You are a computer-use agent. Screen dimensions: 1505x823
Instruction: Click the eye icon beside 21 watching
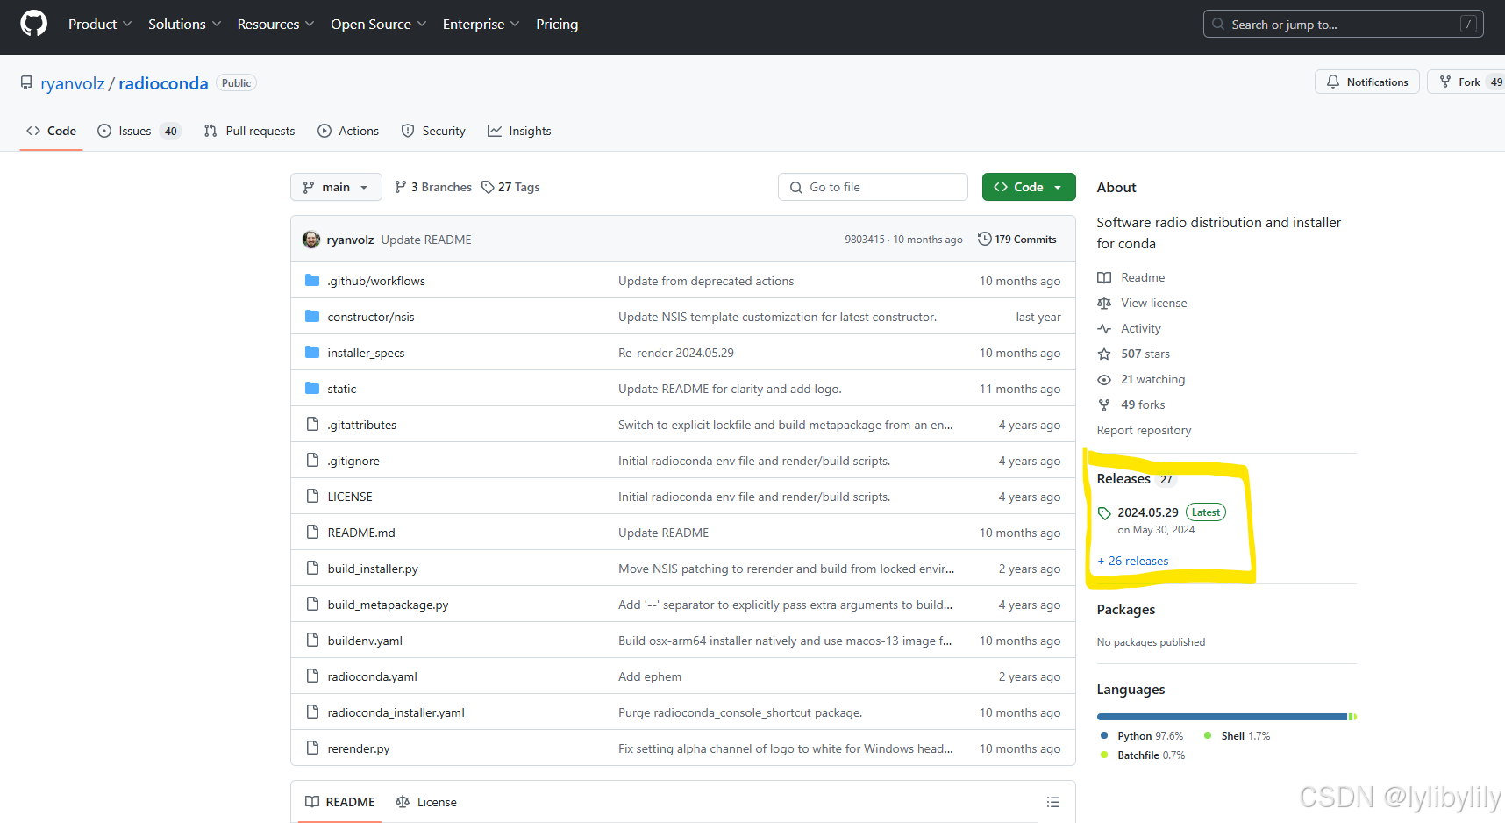click(x=1104, y=379)
